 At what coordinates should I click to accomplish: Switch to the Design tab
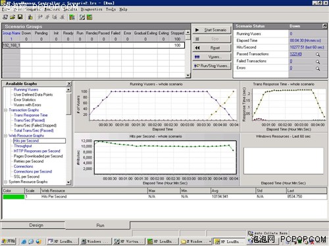pyautogui.click(x=33, y=225)
